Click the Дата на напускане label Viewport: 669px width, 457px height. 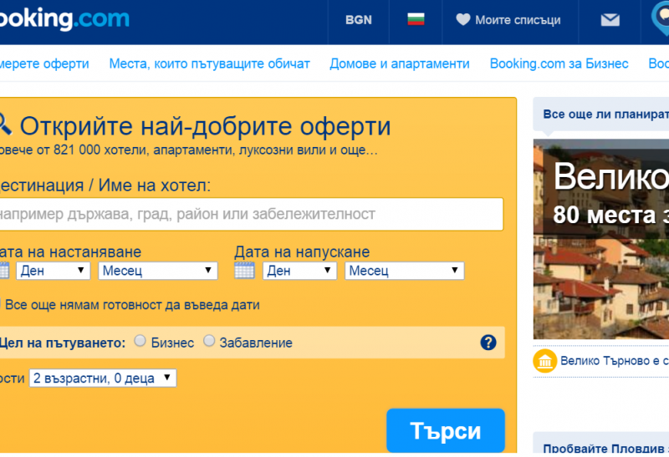tap(302, 252)
